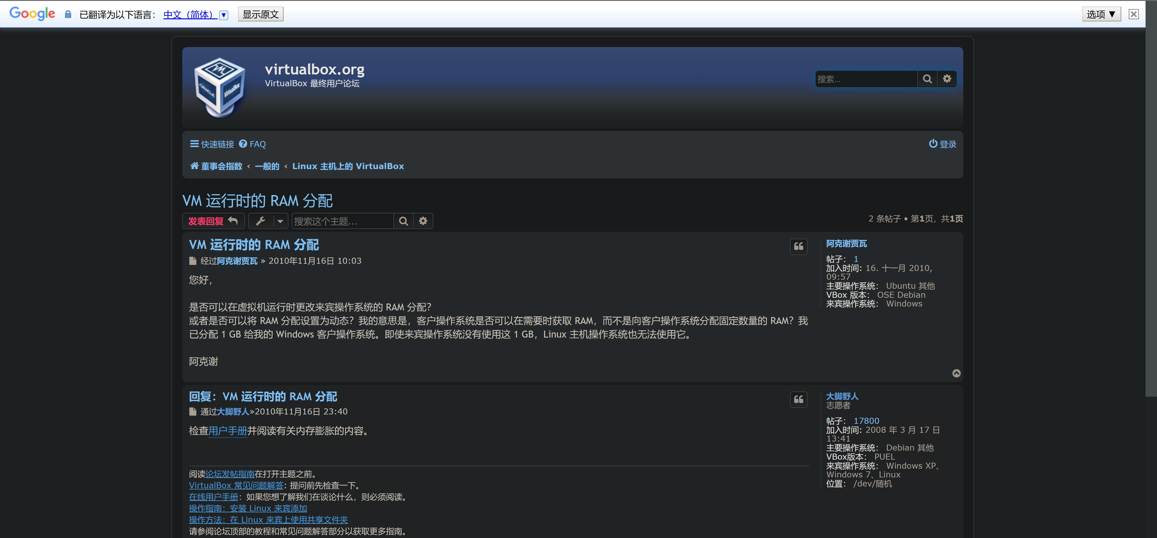Image resolution: width=1157 pixels, height=538 pixels.
Task: Click the 登录 login link
Action: 942,144
